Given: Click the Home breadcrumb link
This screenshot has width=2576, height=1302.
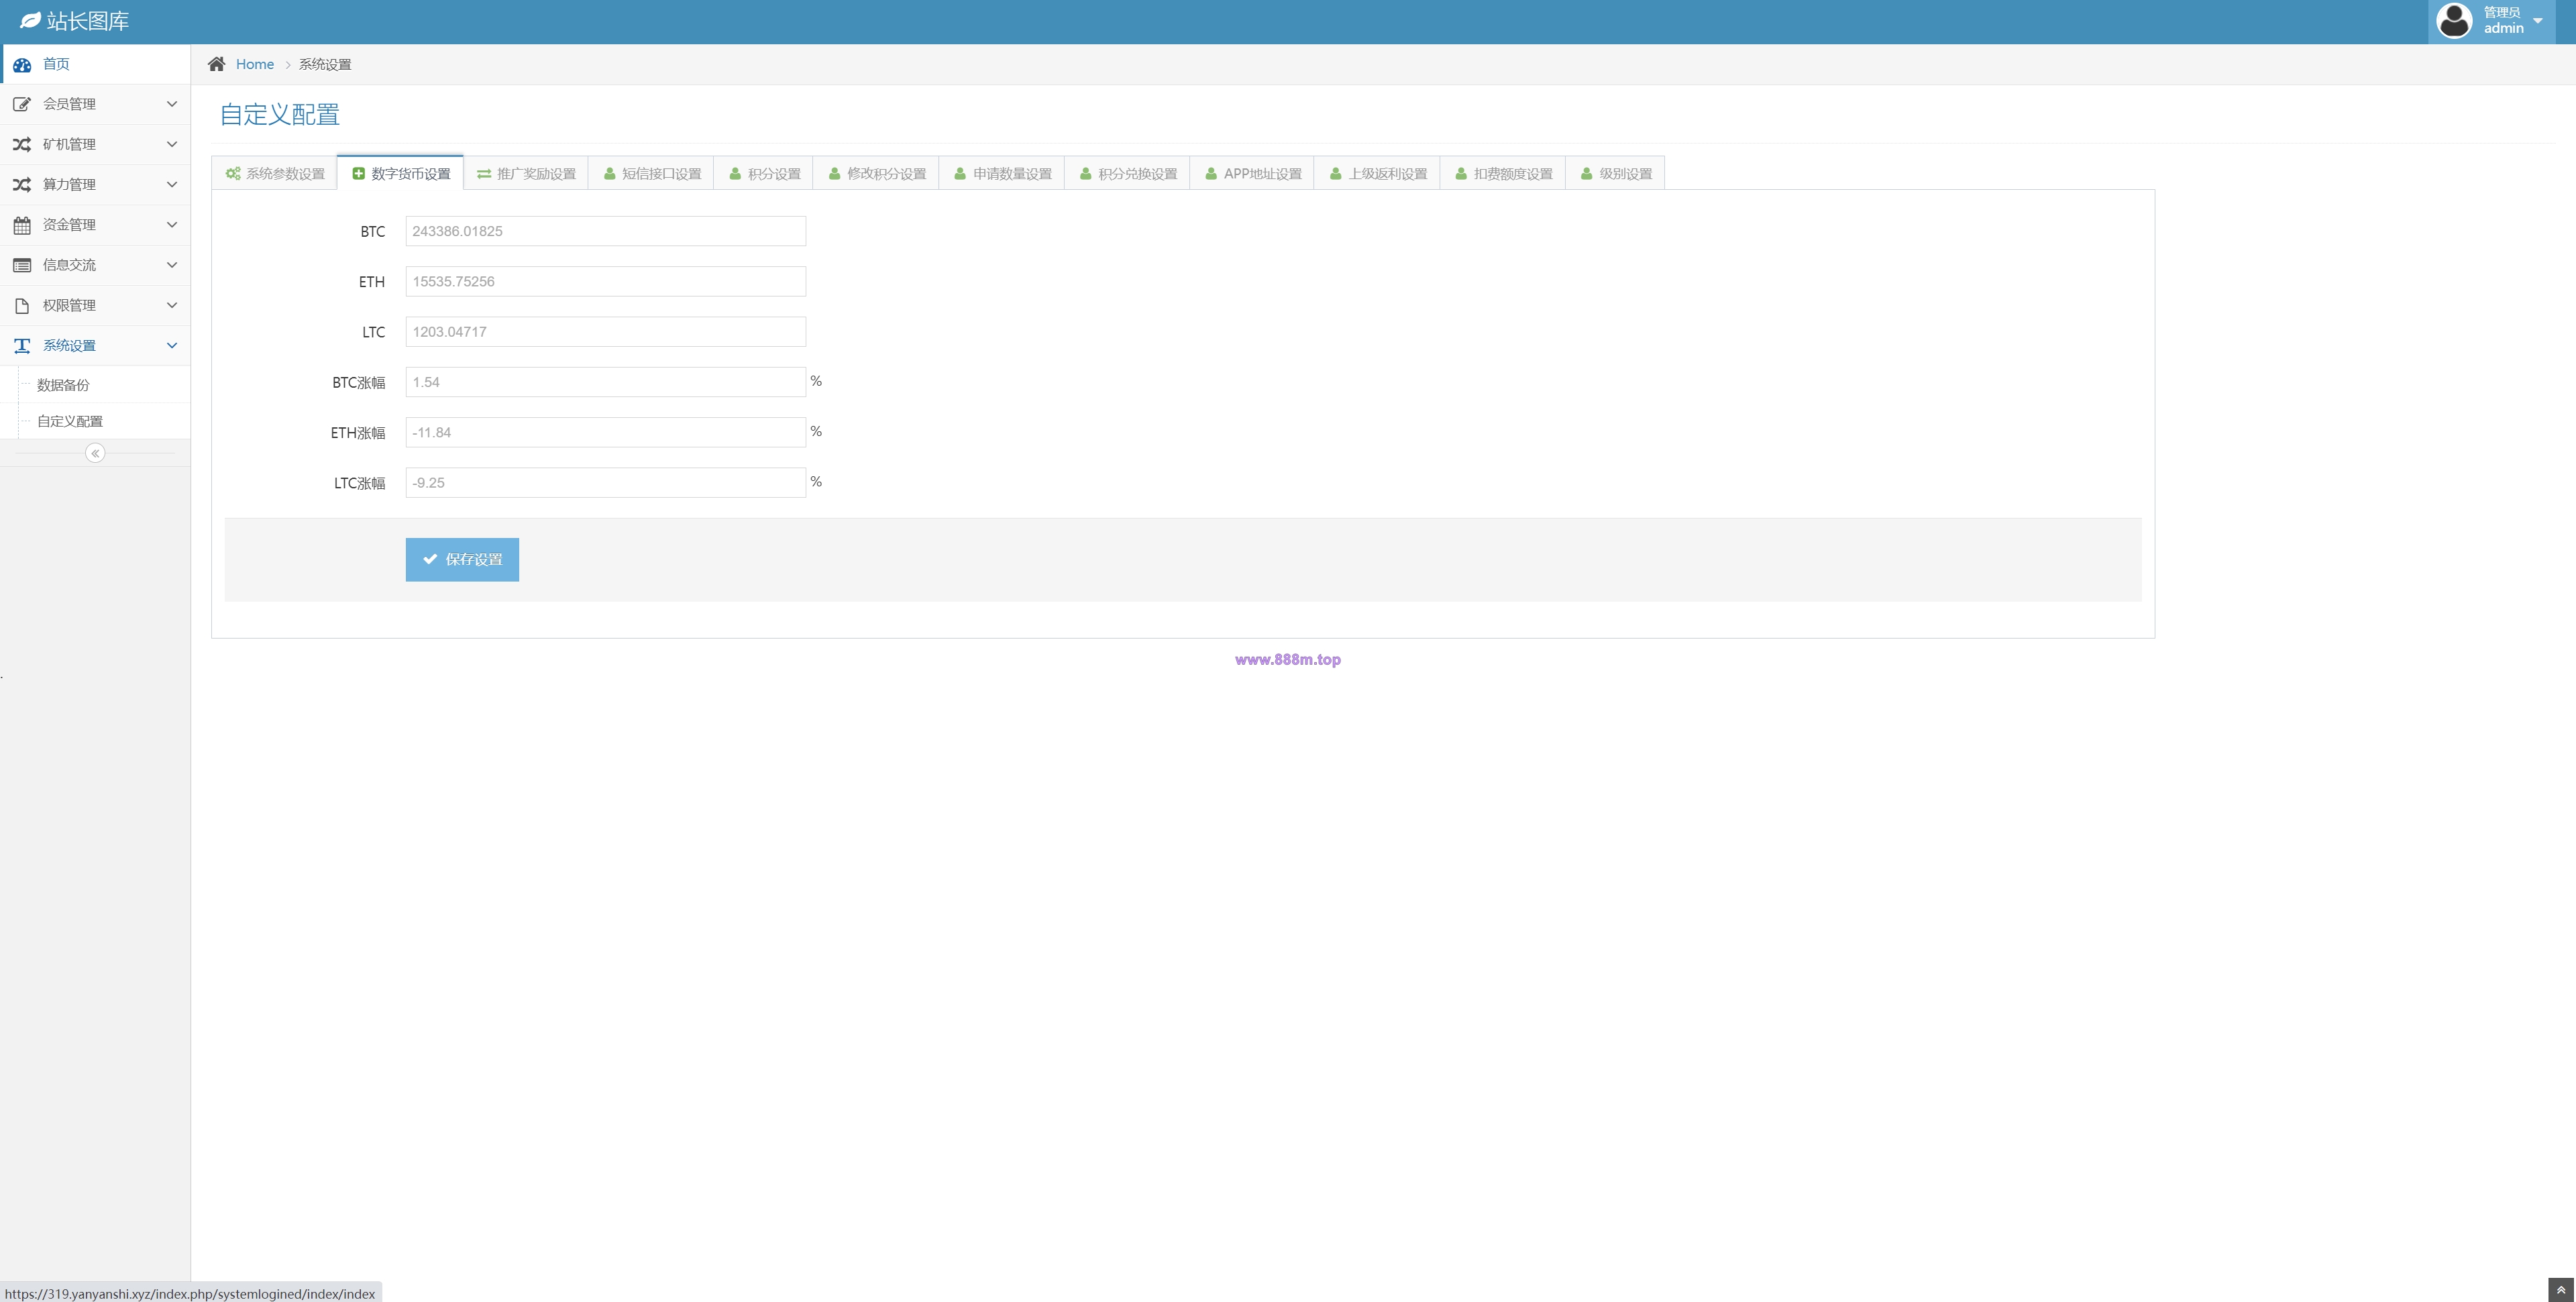Looking at the screenshot, I should pyautogui.click(x=255, y=64).
